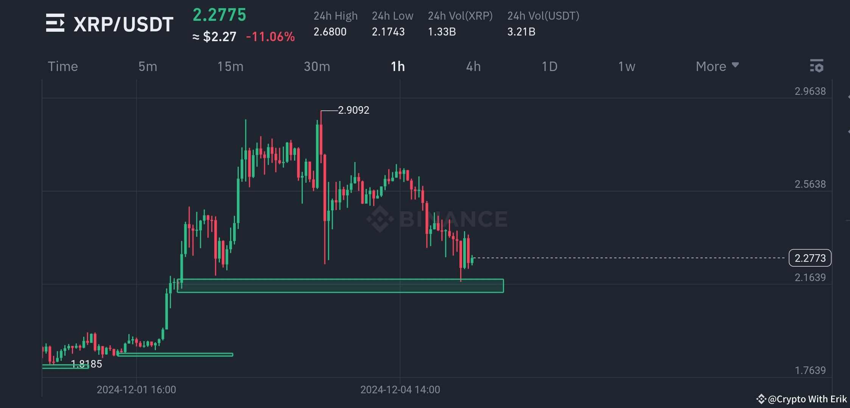Switch to the 30m interval

coord(317,66)
